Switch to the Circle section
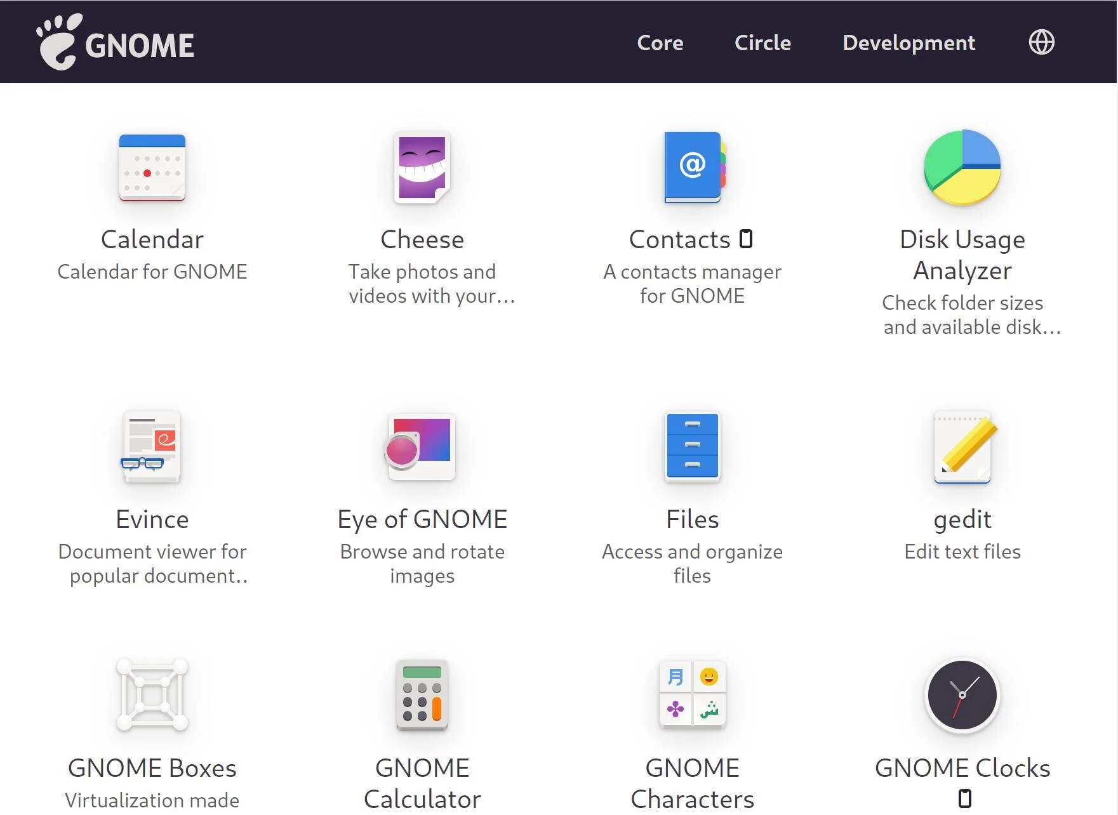 (762, 43)
